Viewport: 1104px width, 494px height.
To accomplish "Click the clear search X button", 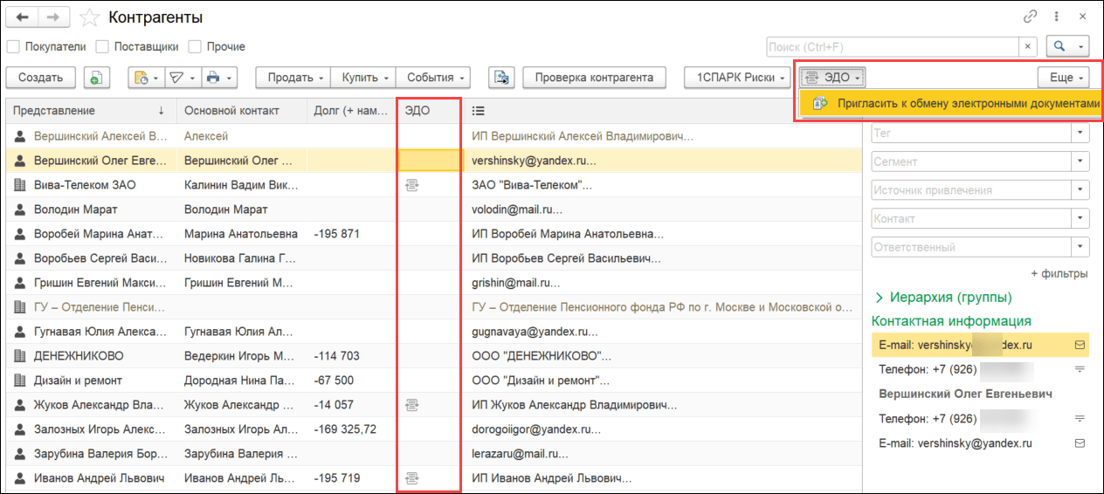I will coord(1029,46).
